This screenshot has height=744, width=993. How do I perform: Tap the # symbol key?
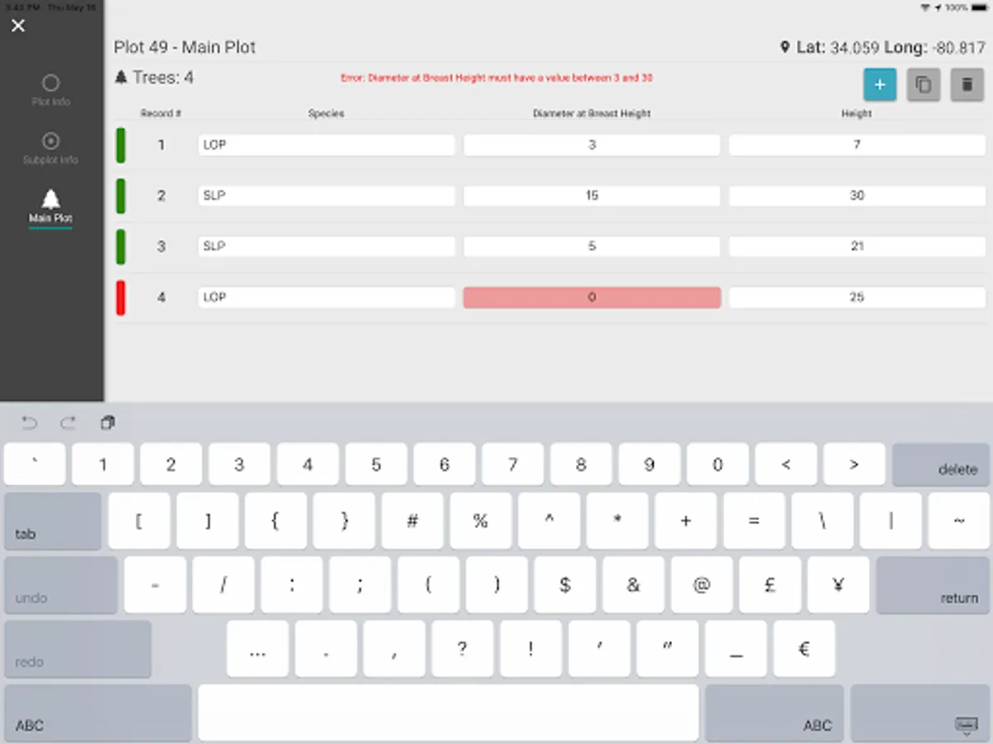[x=413, y=522]
